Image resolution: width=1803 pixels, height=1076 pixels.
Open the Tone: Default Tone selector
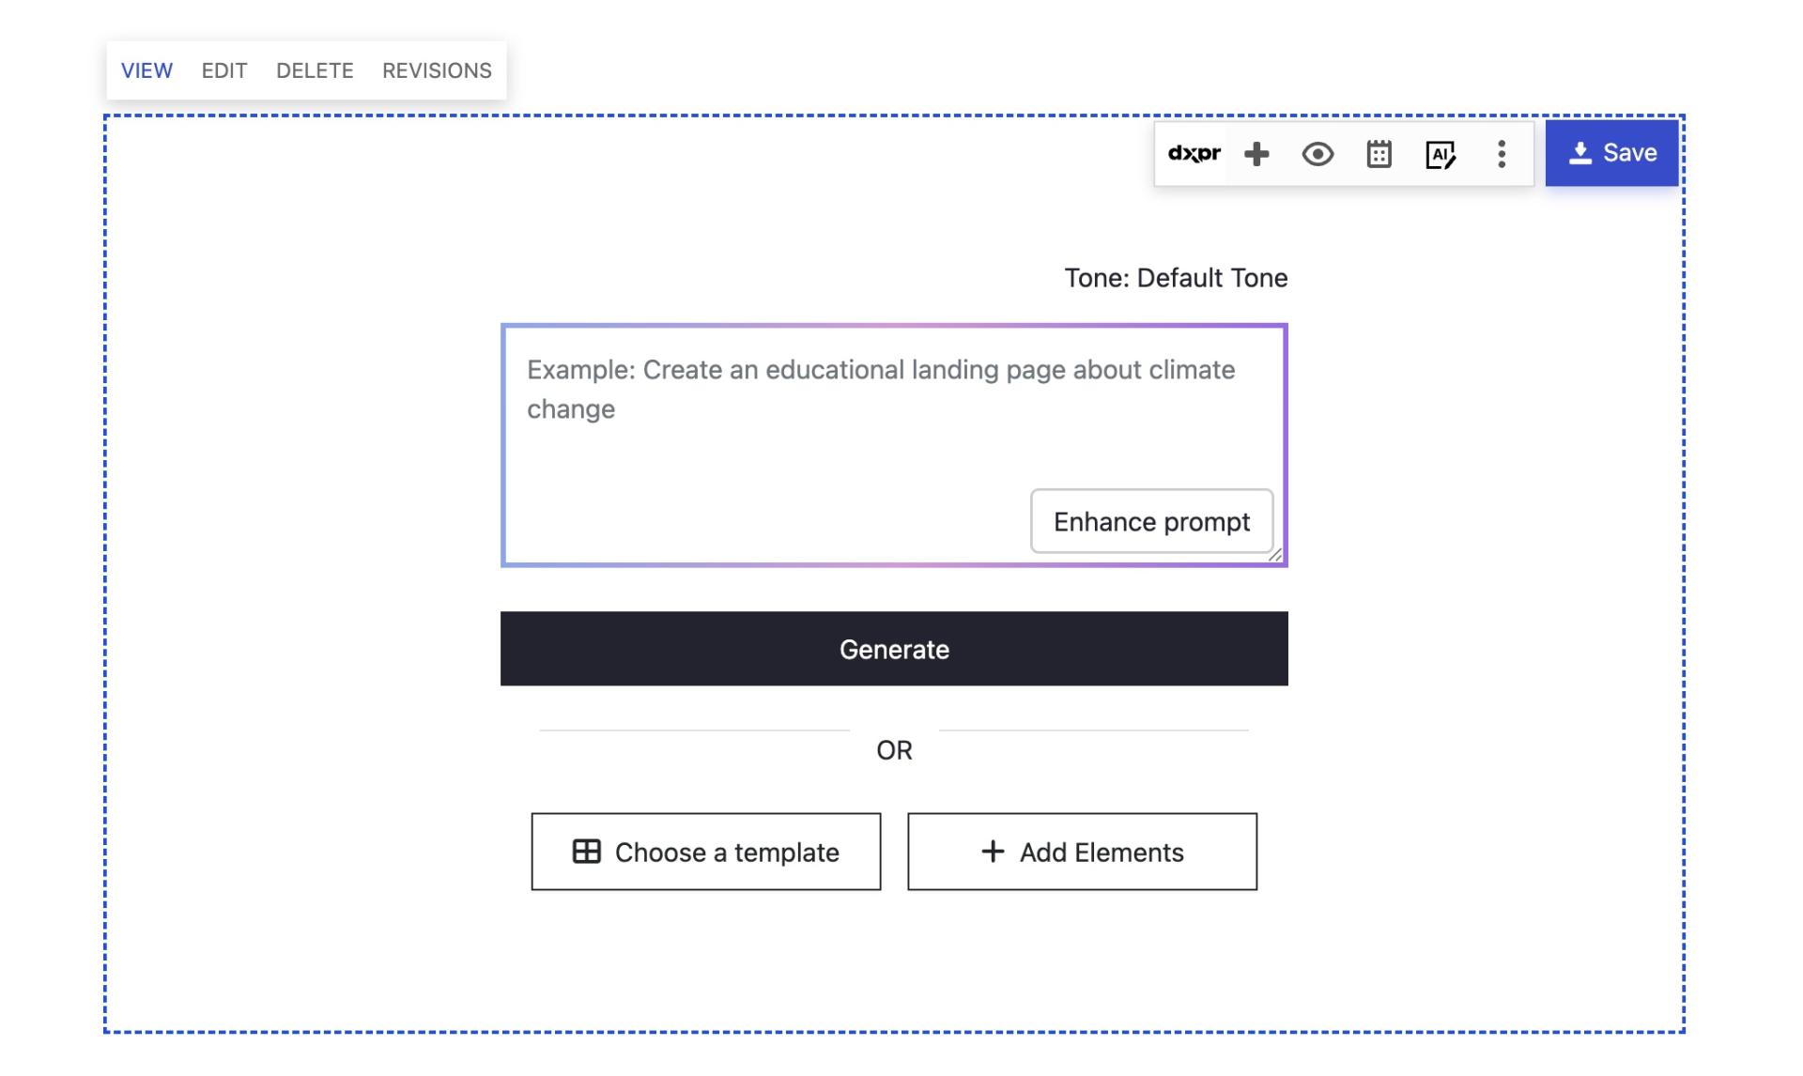(x=1176, y=278)
